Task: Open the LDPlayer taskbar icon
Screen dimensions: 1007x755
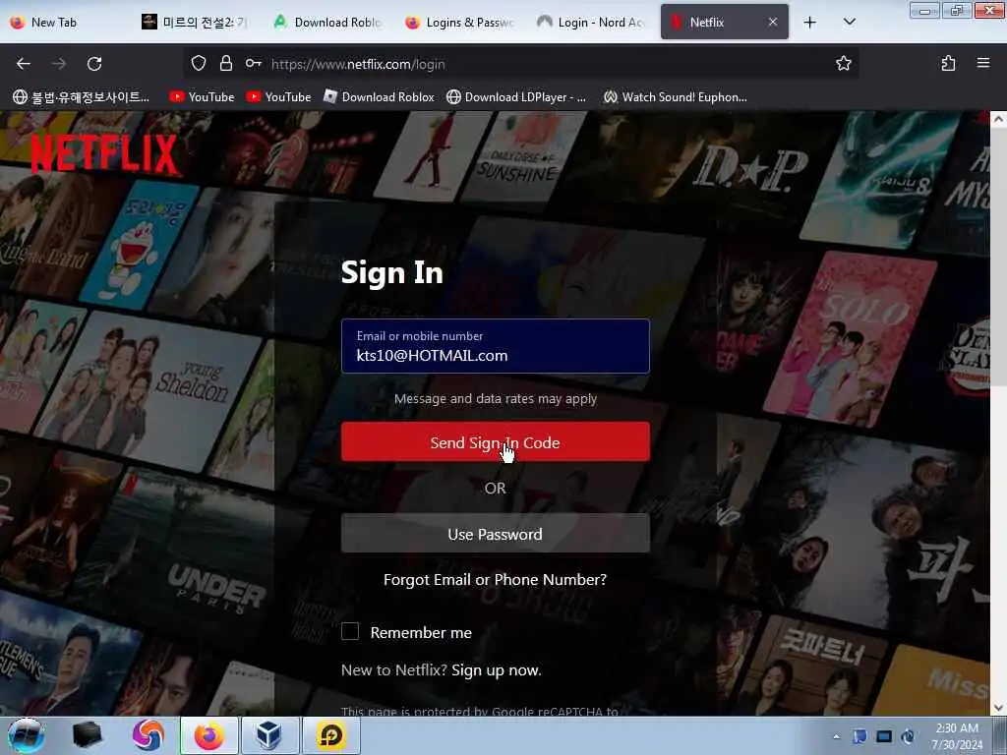Action: tap(330, 735)
